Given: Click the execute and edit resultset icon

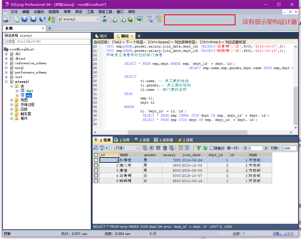Looking at the screenshot, I should (42, 19).
